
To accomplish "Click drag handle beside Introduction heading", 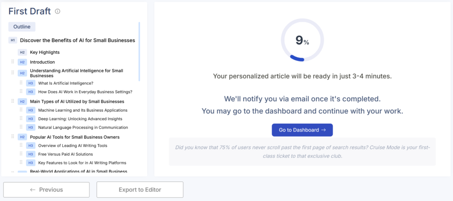I will tap(13, 62).
